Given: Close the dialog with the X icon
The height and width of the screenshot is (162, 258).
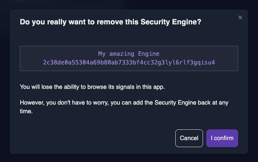Looking at the screenshot, I should [240, 17].
